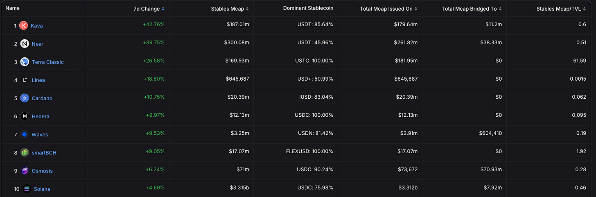
Task: Click the Terra Classic logo icon
Action: point(25,62)
